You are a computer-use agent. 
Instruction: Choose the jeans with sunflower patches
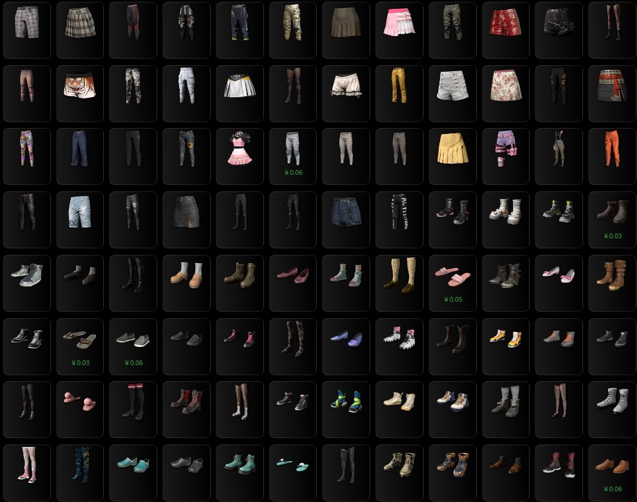(186, 148)
